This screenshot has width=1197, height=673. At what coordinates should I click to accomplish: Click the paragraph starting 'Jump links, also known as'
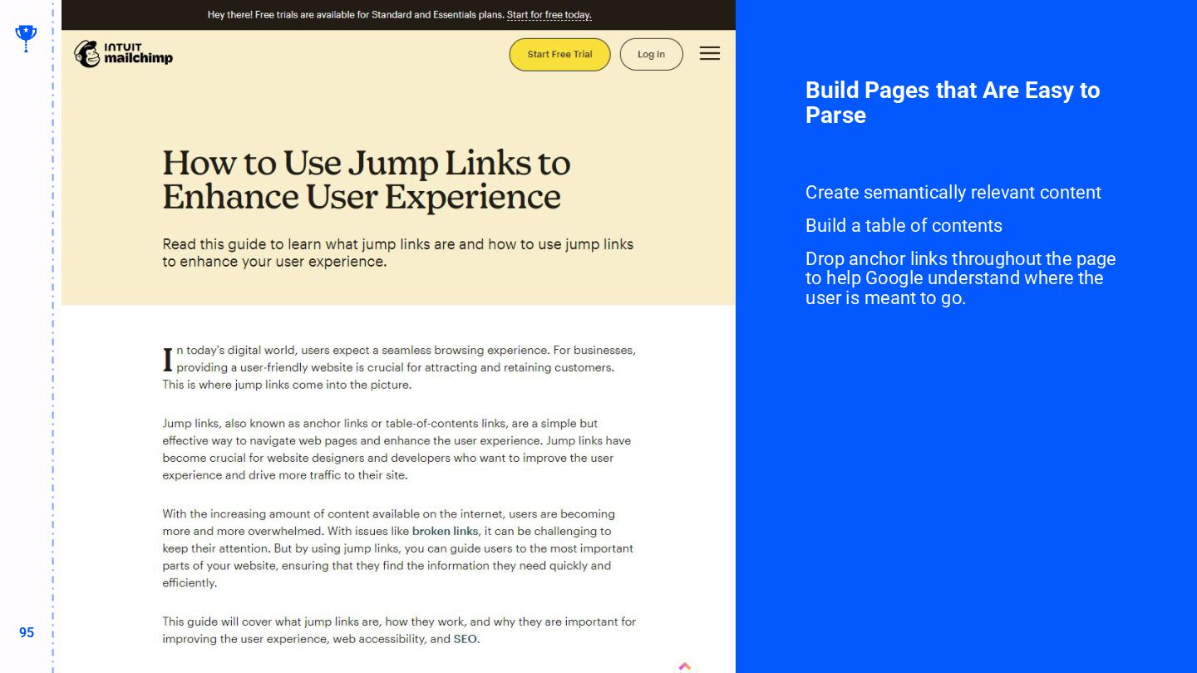tap(397, 449)
